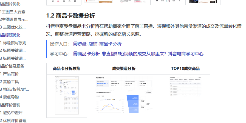
Task: Open the 成交渠道分析 chart screenshot
Action: [124, 95]
